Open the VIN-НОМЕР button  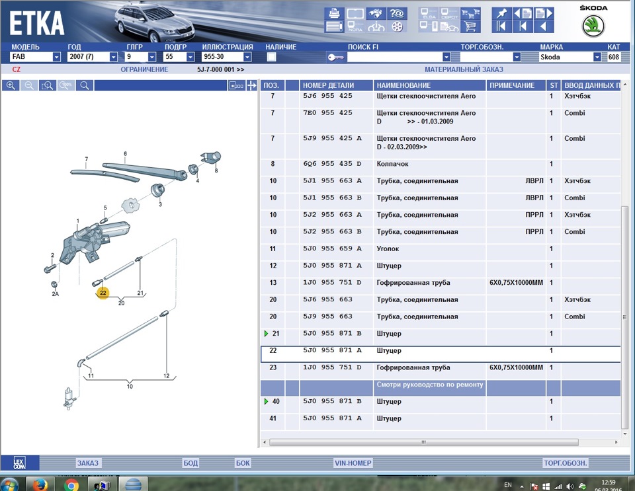click(353, 463)
